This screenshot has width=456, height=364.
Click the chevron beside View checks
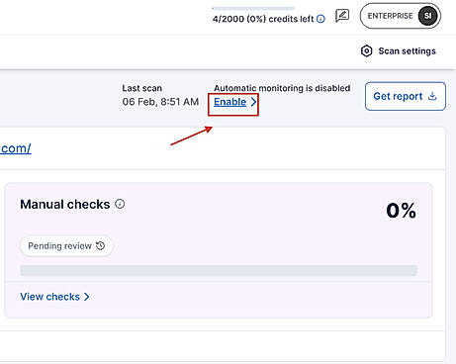[86, 297]
